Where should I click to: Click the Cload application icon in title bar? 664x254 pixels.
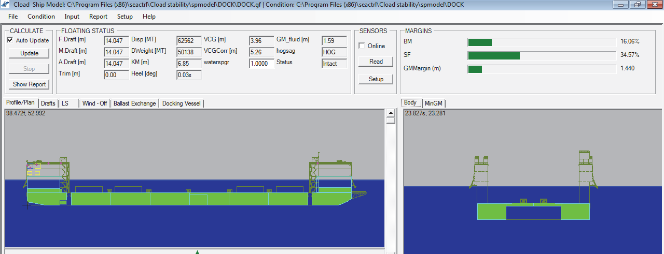click(x=5, y=5)
